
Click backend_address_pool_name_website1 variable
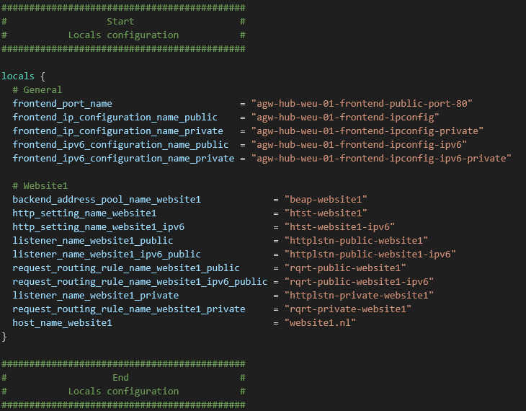click(107, 199)
